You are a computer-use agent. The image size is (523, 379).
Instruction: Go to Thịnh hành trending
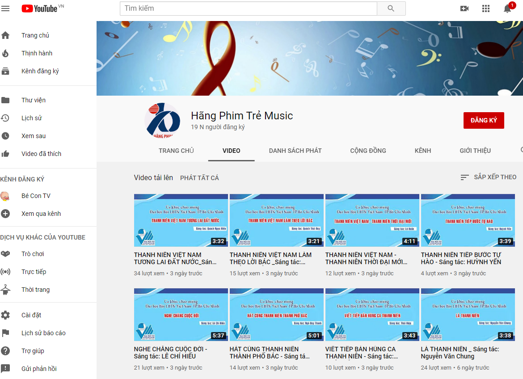tap(37, 53)
